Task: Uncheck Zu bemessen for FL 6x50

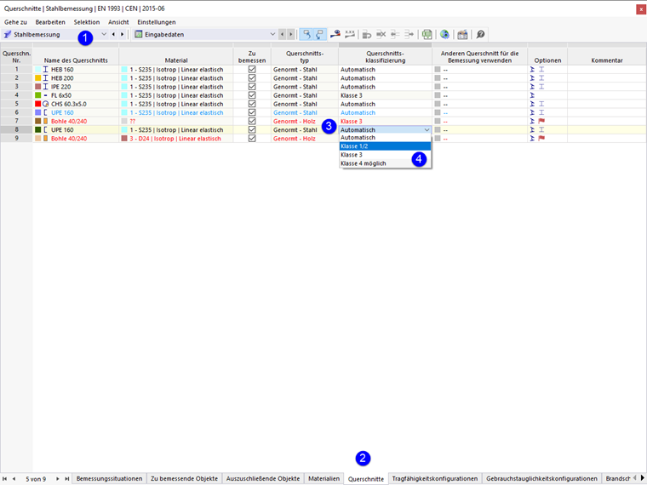Action: (252, 95)
